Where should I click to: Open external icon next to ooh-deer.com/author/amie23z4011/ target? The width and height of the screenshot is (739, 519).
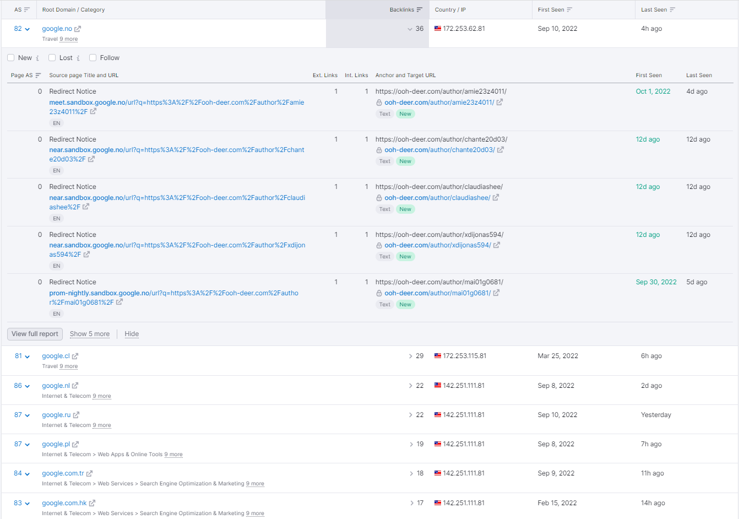tap(499, 102)
